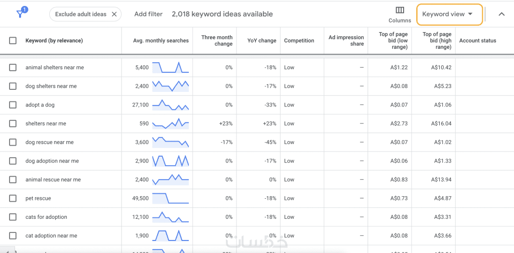Open the Keyword view dropdown
The width and height of the screenshot is (514, 253).
(449, 14)
